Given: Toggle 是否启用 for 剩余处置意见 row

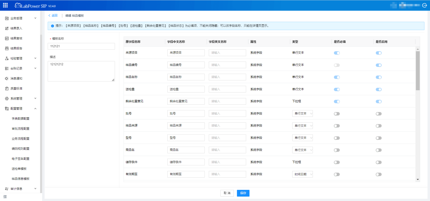Looking at the screenshot, I should pyautogui.click(x=379, y=101).
